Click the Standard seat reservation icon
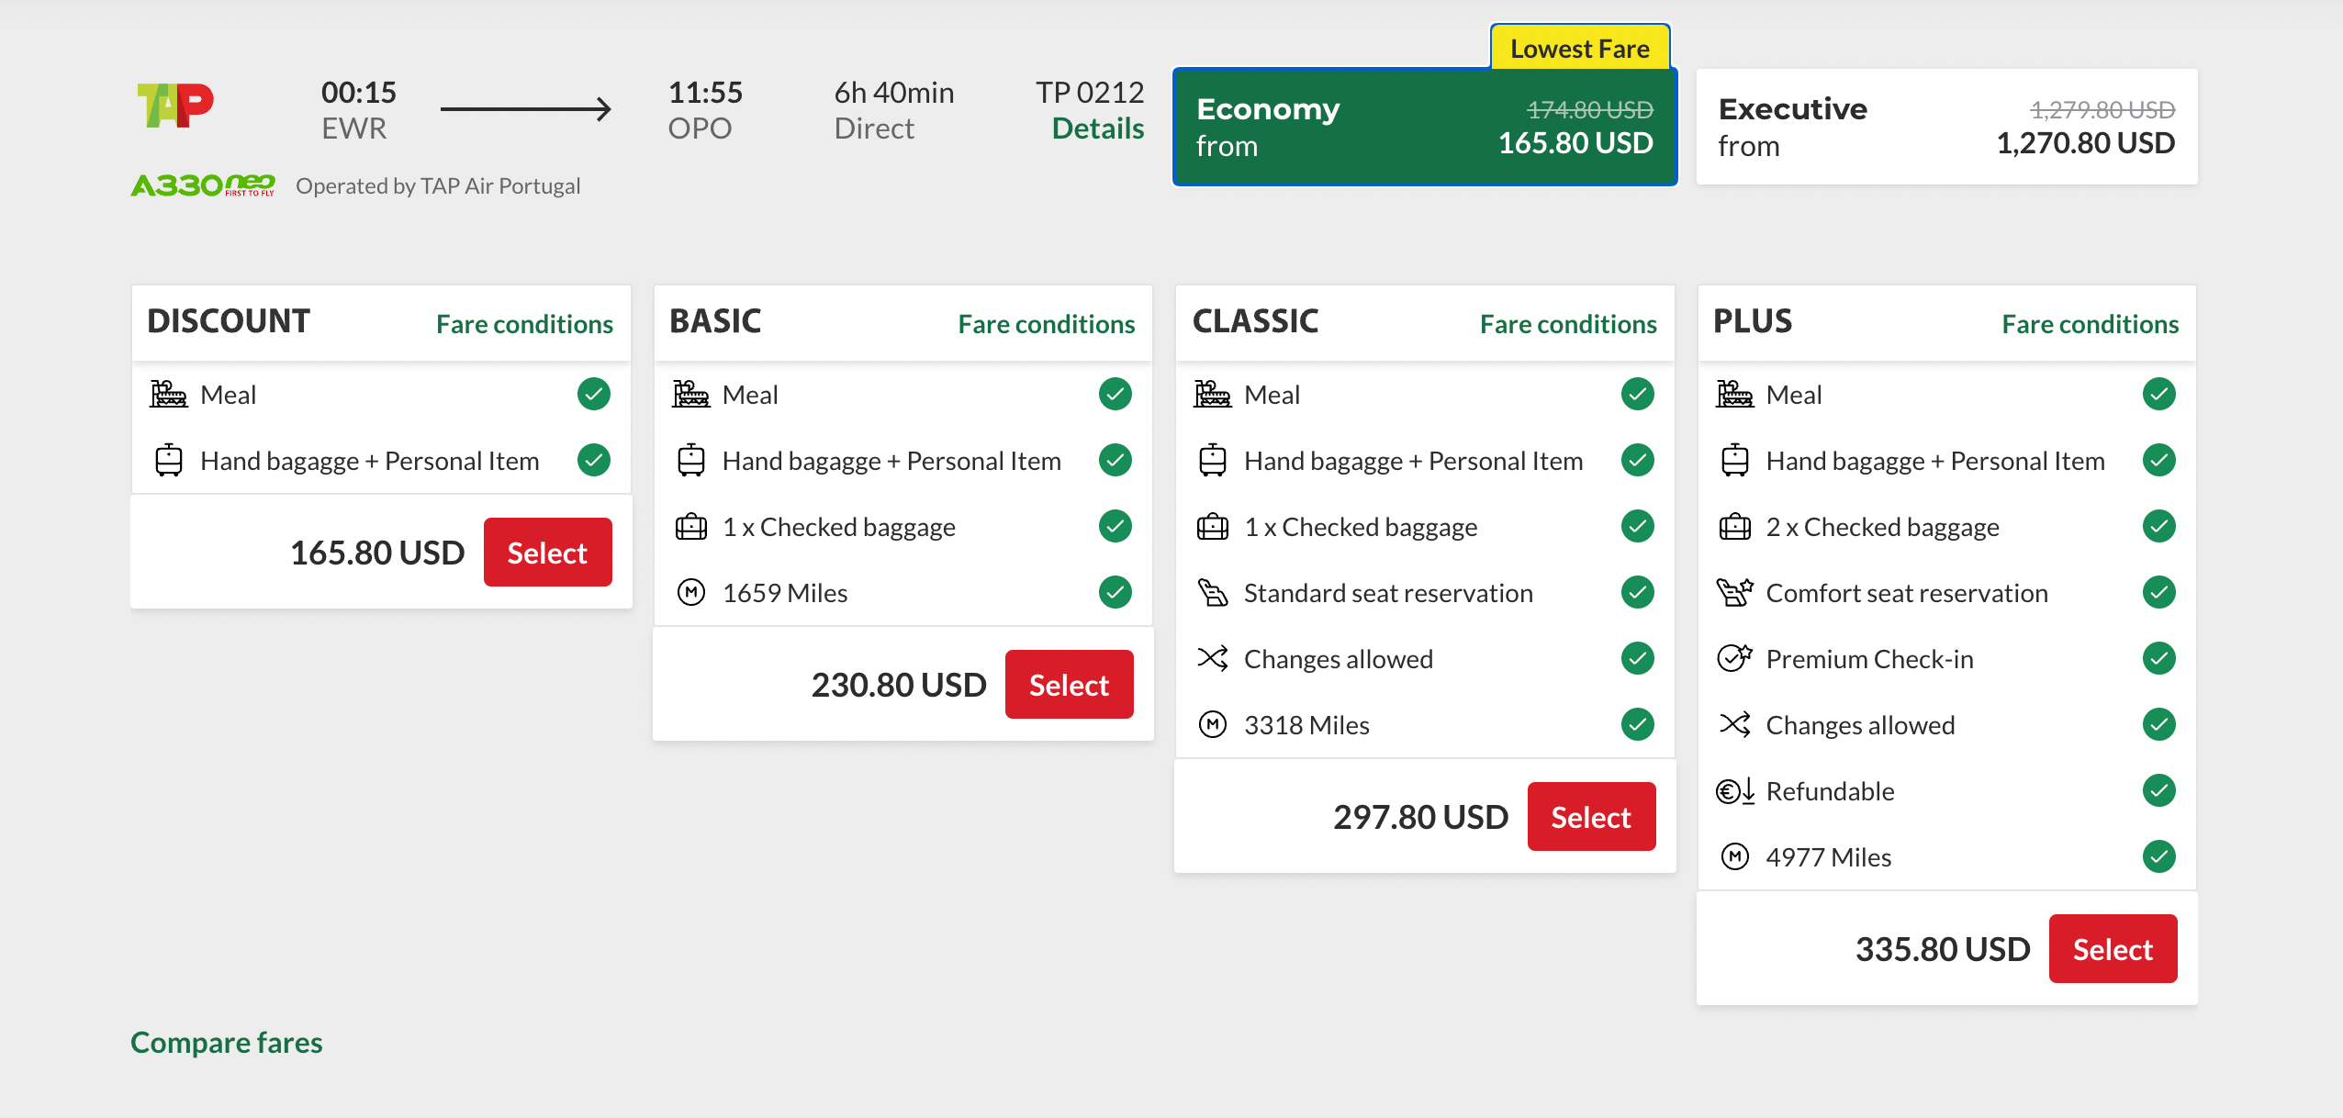The height and width of the screenshot is (1118, 2343). click(x=1212, y=593)
